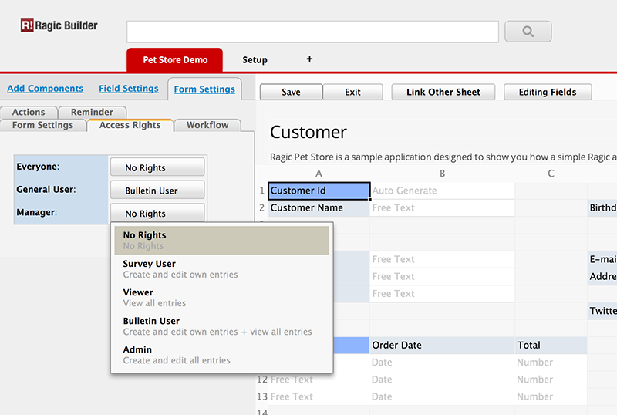Select the Customer Id cell

tap(319, 191)
